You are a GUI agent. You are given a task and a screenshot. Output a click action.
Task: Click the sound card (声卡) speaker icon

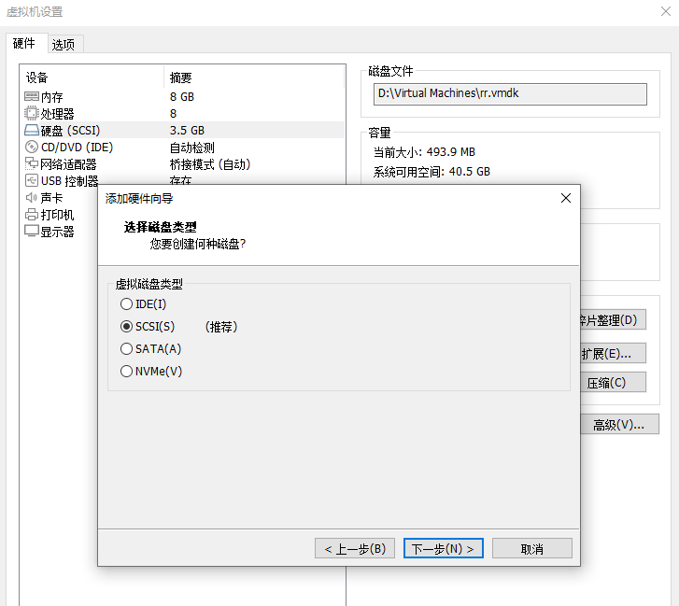click(31, 198)
